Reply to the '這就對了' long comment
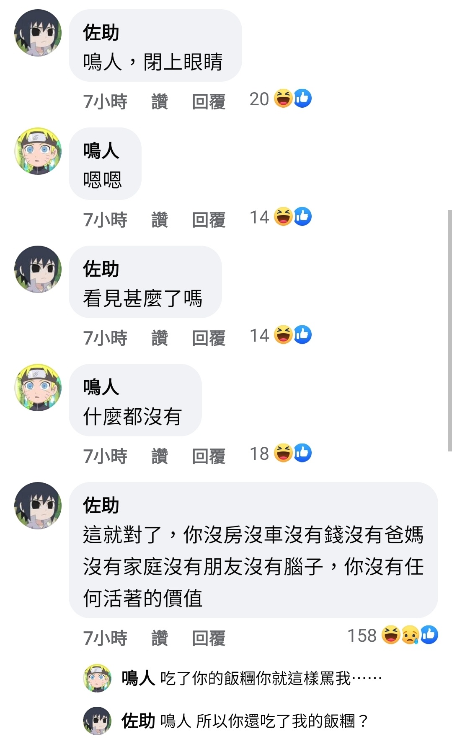 209,638
